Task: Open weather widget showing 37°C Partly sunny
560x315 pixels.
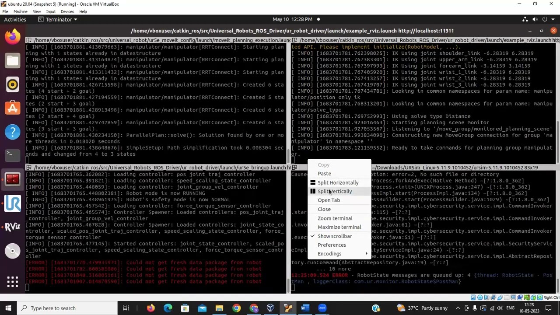Action: [422, 308]
